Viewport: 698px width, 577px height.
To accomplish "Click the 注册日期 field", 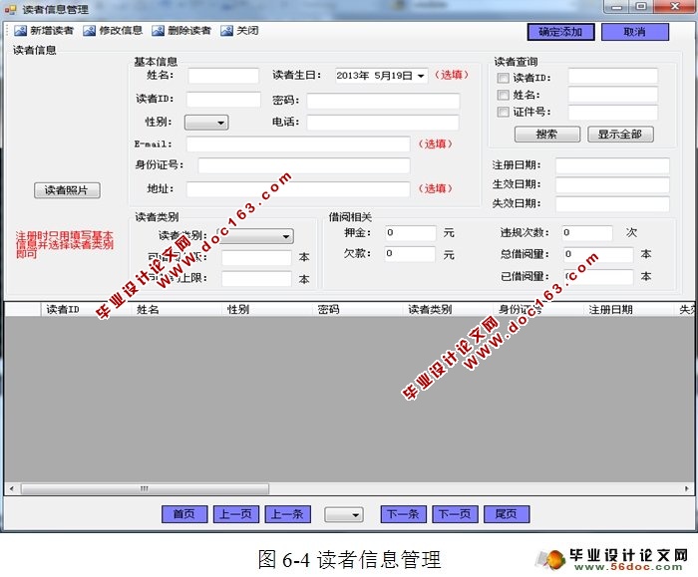I will point(612,165).
